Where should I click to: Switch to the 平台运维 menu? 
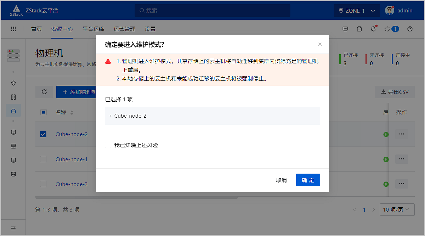(93, 29)
